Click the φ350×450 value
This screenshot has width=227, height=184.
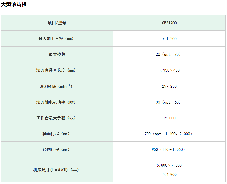click(169, 70)
